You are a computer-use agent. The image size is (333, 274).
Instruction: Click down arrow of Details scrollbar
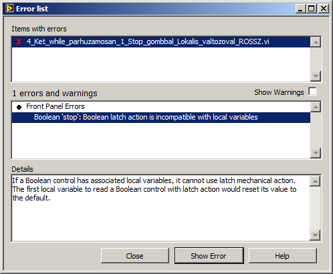point(315,235)
